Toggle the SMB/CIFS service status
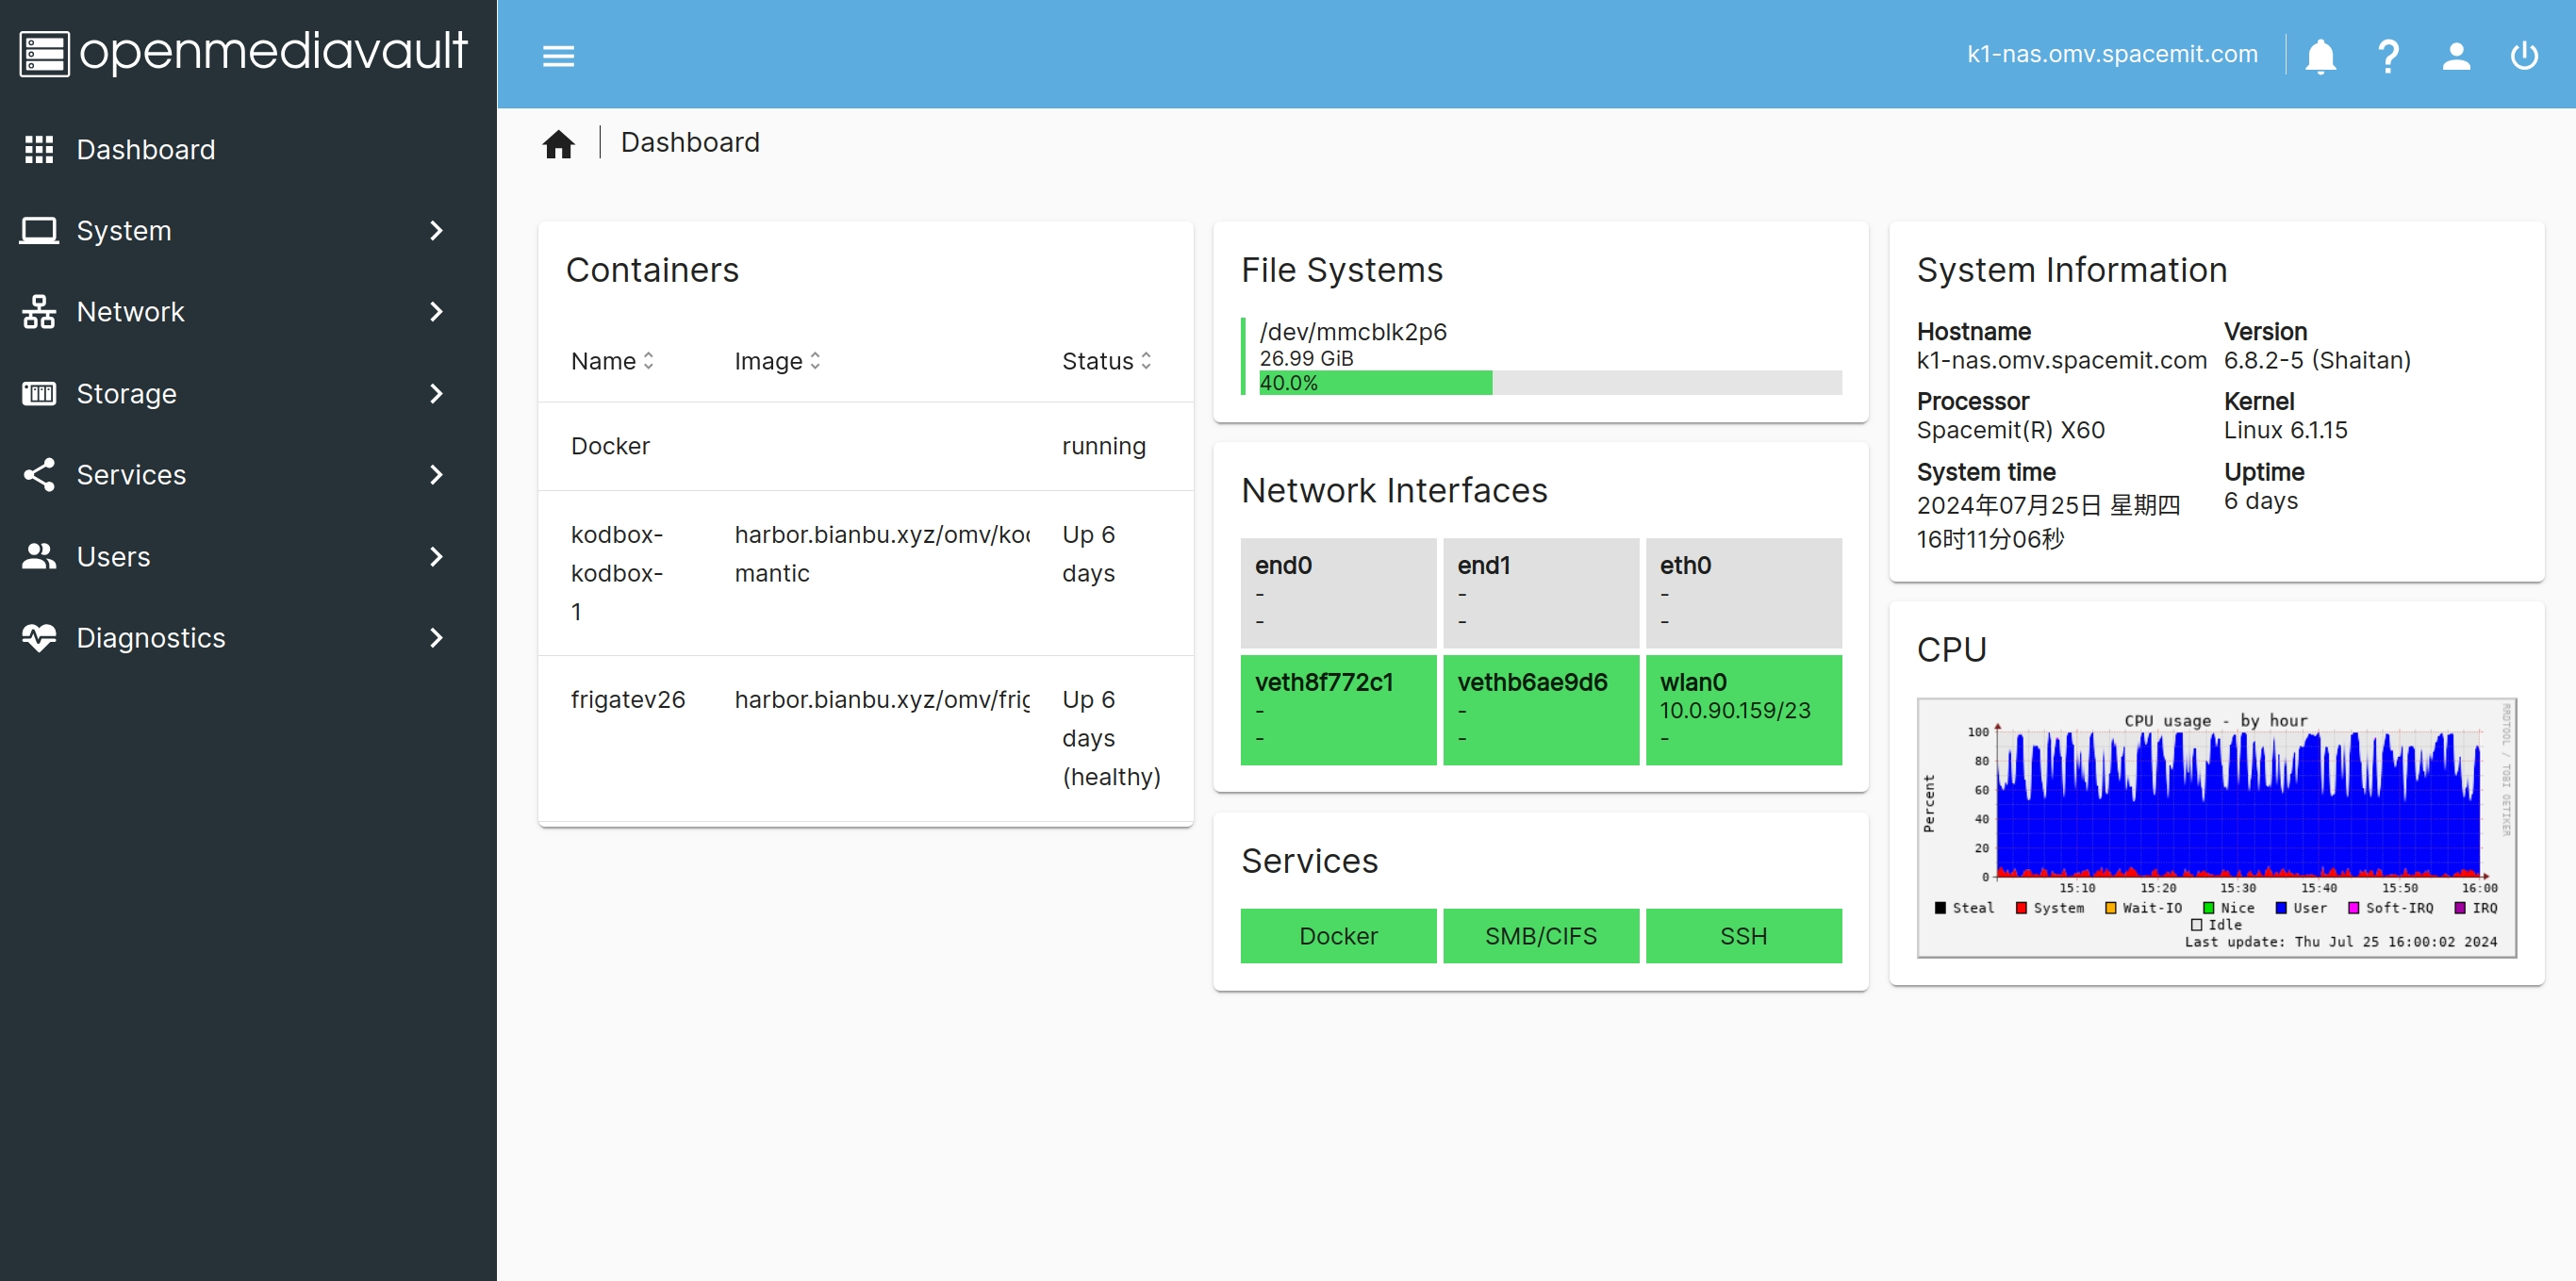 click(1541, 936)
